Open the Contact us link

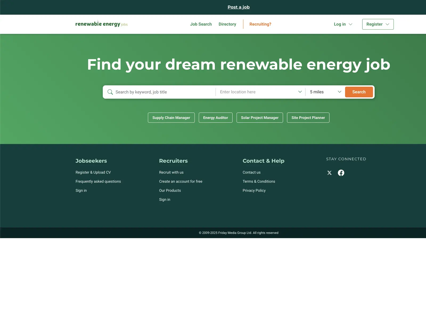252,173
